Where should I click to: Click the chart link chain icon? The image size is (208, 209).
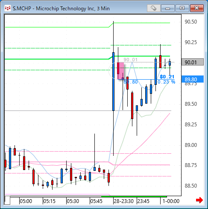pyautogui.click(x=154, y=8)
